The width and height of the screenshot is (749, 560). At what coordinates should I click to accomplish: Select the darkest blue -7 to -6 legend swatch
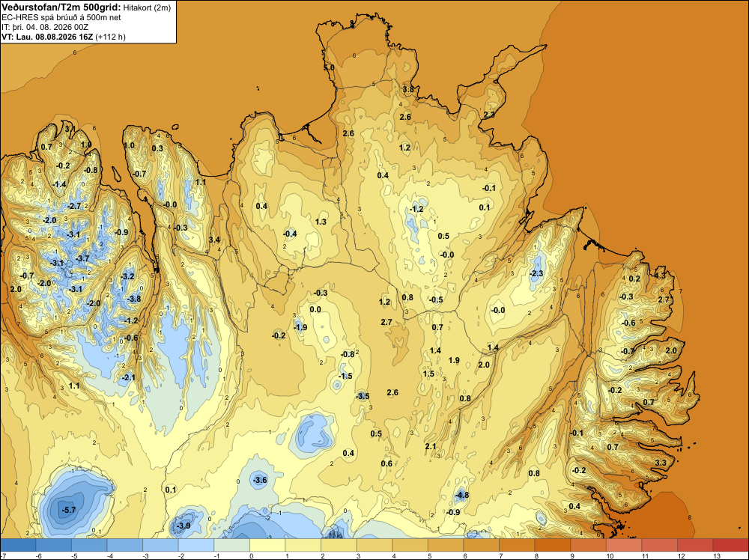[18, 545]
